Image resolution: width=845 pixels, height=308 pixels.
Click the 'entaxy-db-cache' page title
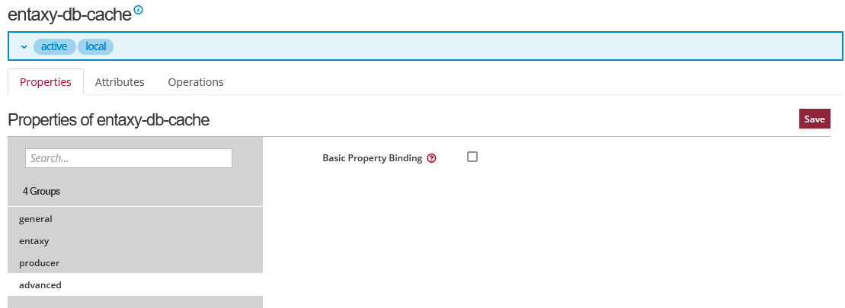coord(69,15)
